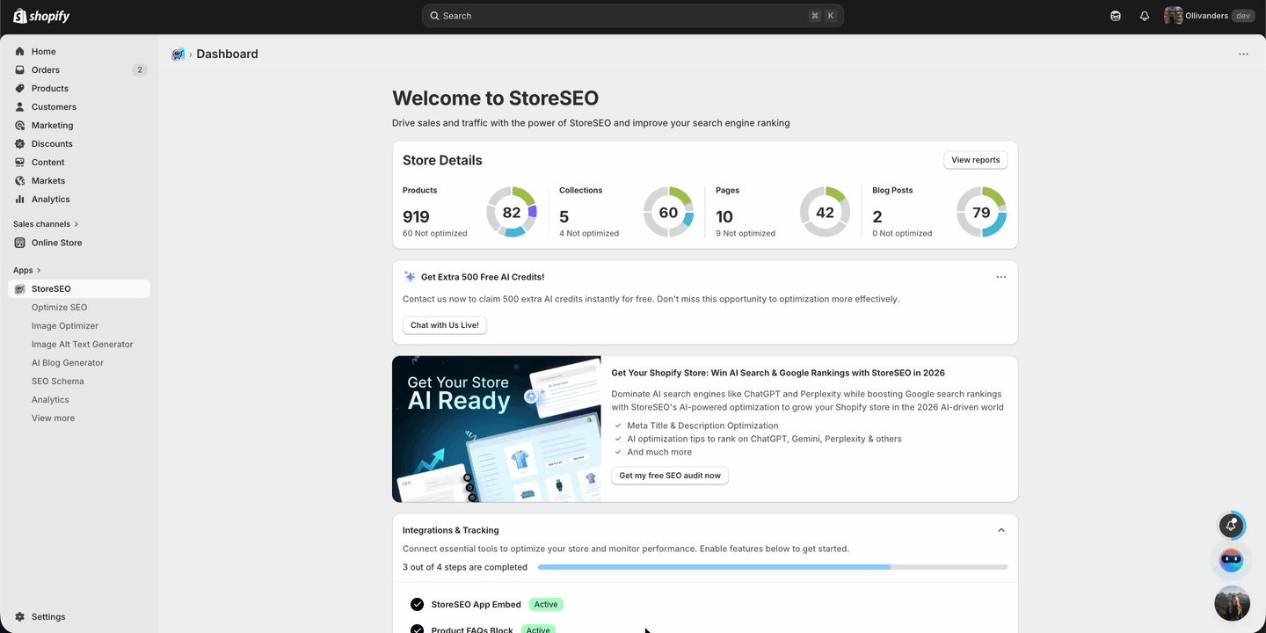
Task: Click the Blog Posts score donut 79
Action: coord(981,212)
